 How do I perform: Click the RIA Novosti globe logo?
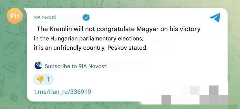click(38, 66)
